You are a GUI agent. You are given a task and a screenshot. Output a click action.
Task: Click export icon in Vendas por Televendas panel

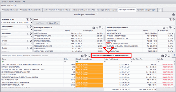[x=94, y=27]
